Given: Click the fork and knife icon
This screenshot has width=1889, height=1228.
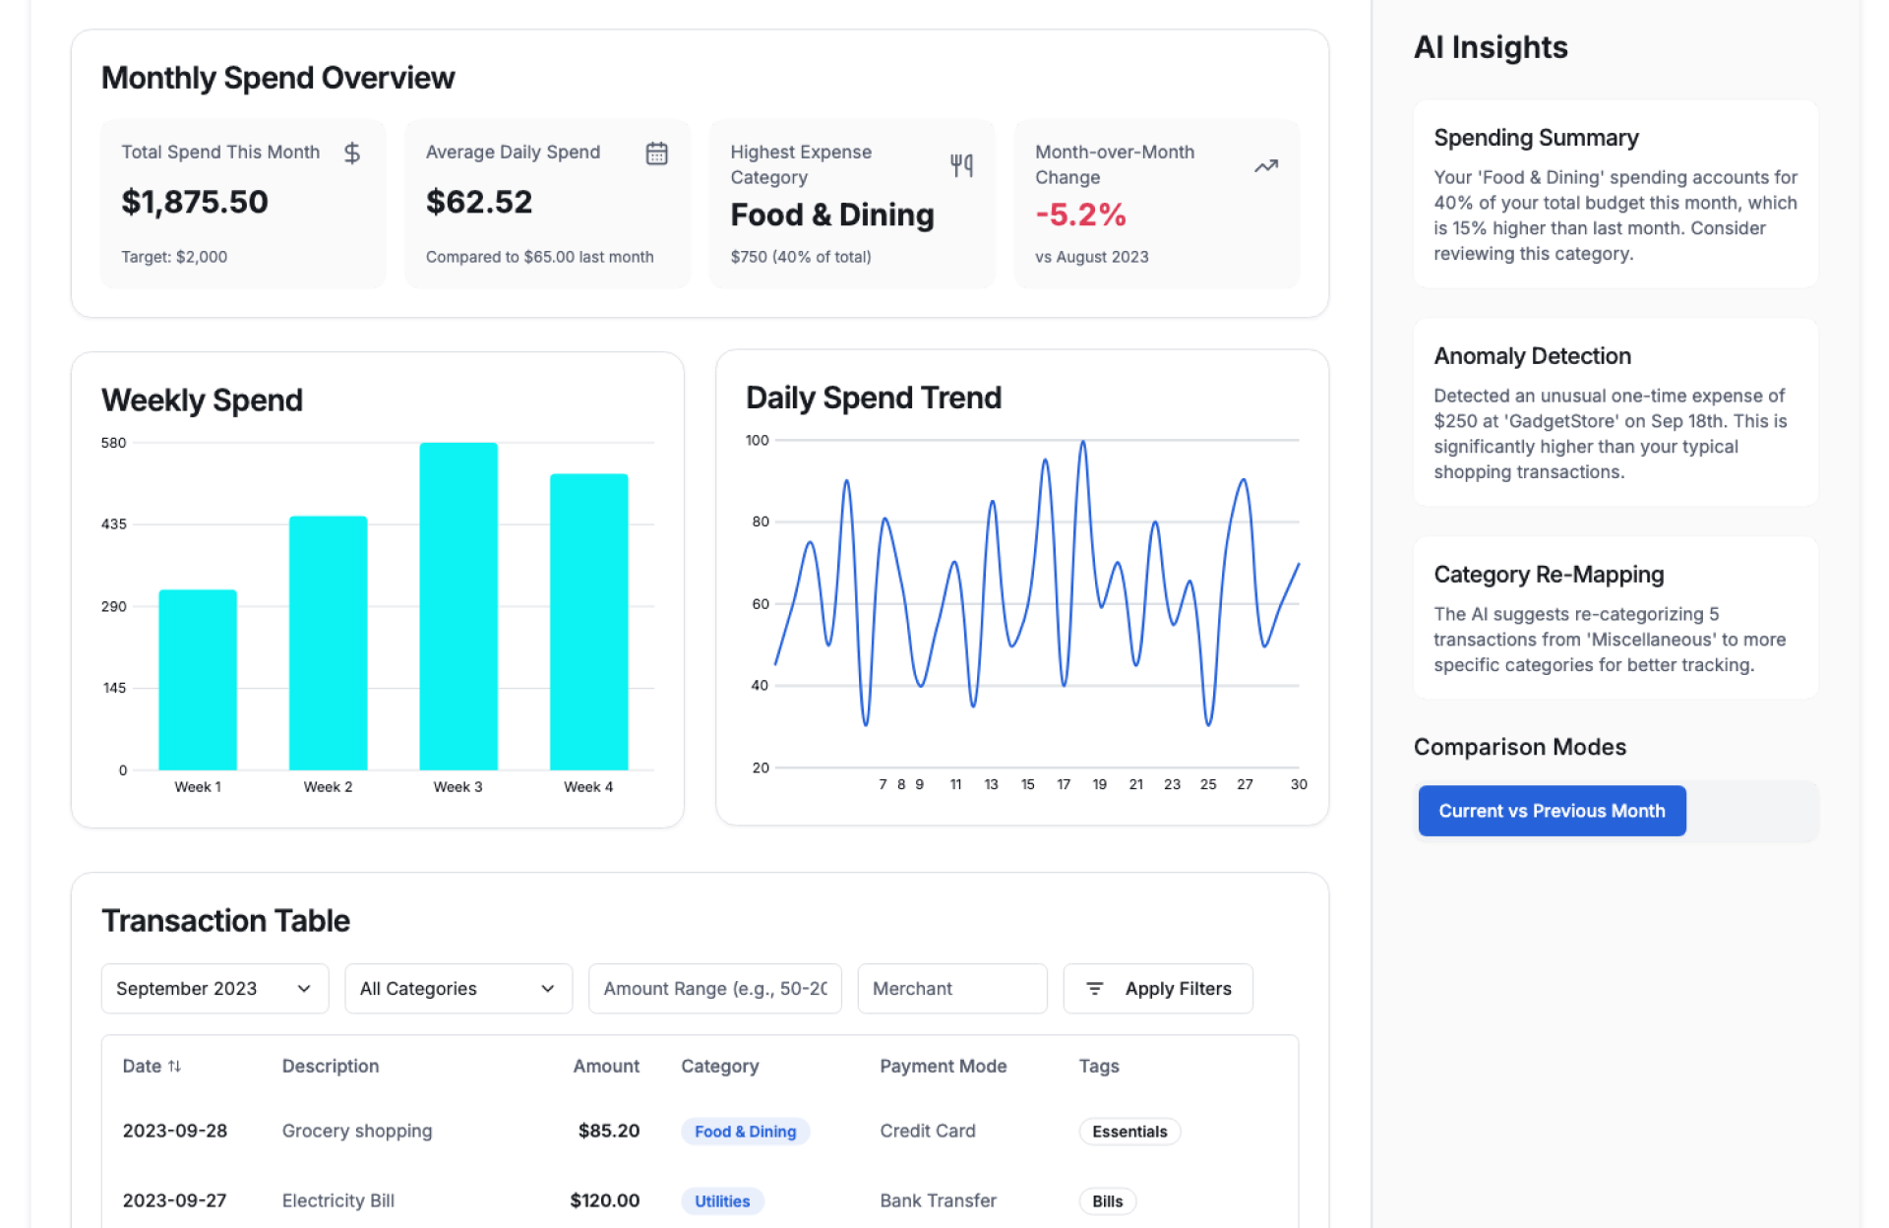Looking at the screenshot, I should click(961, 165).
